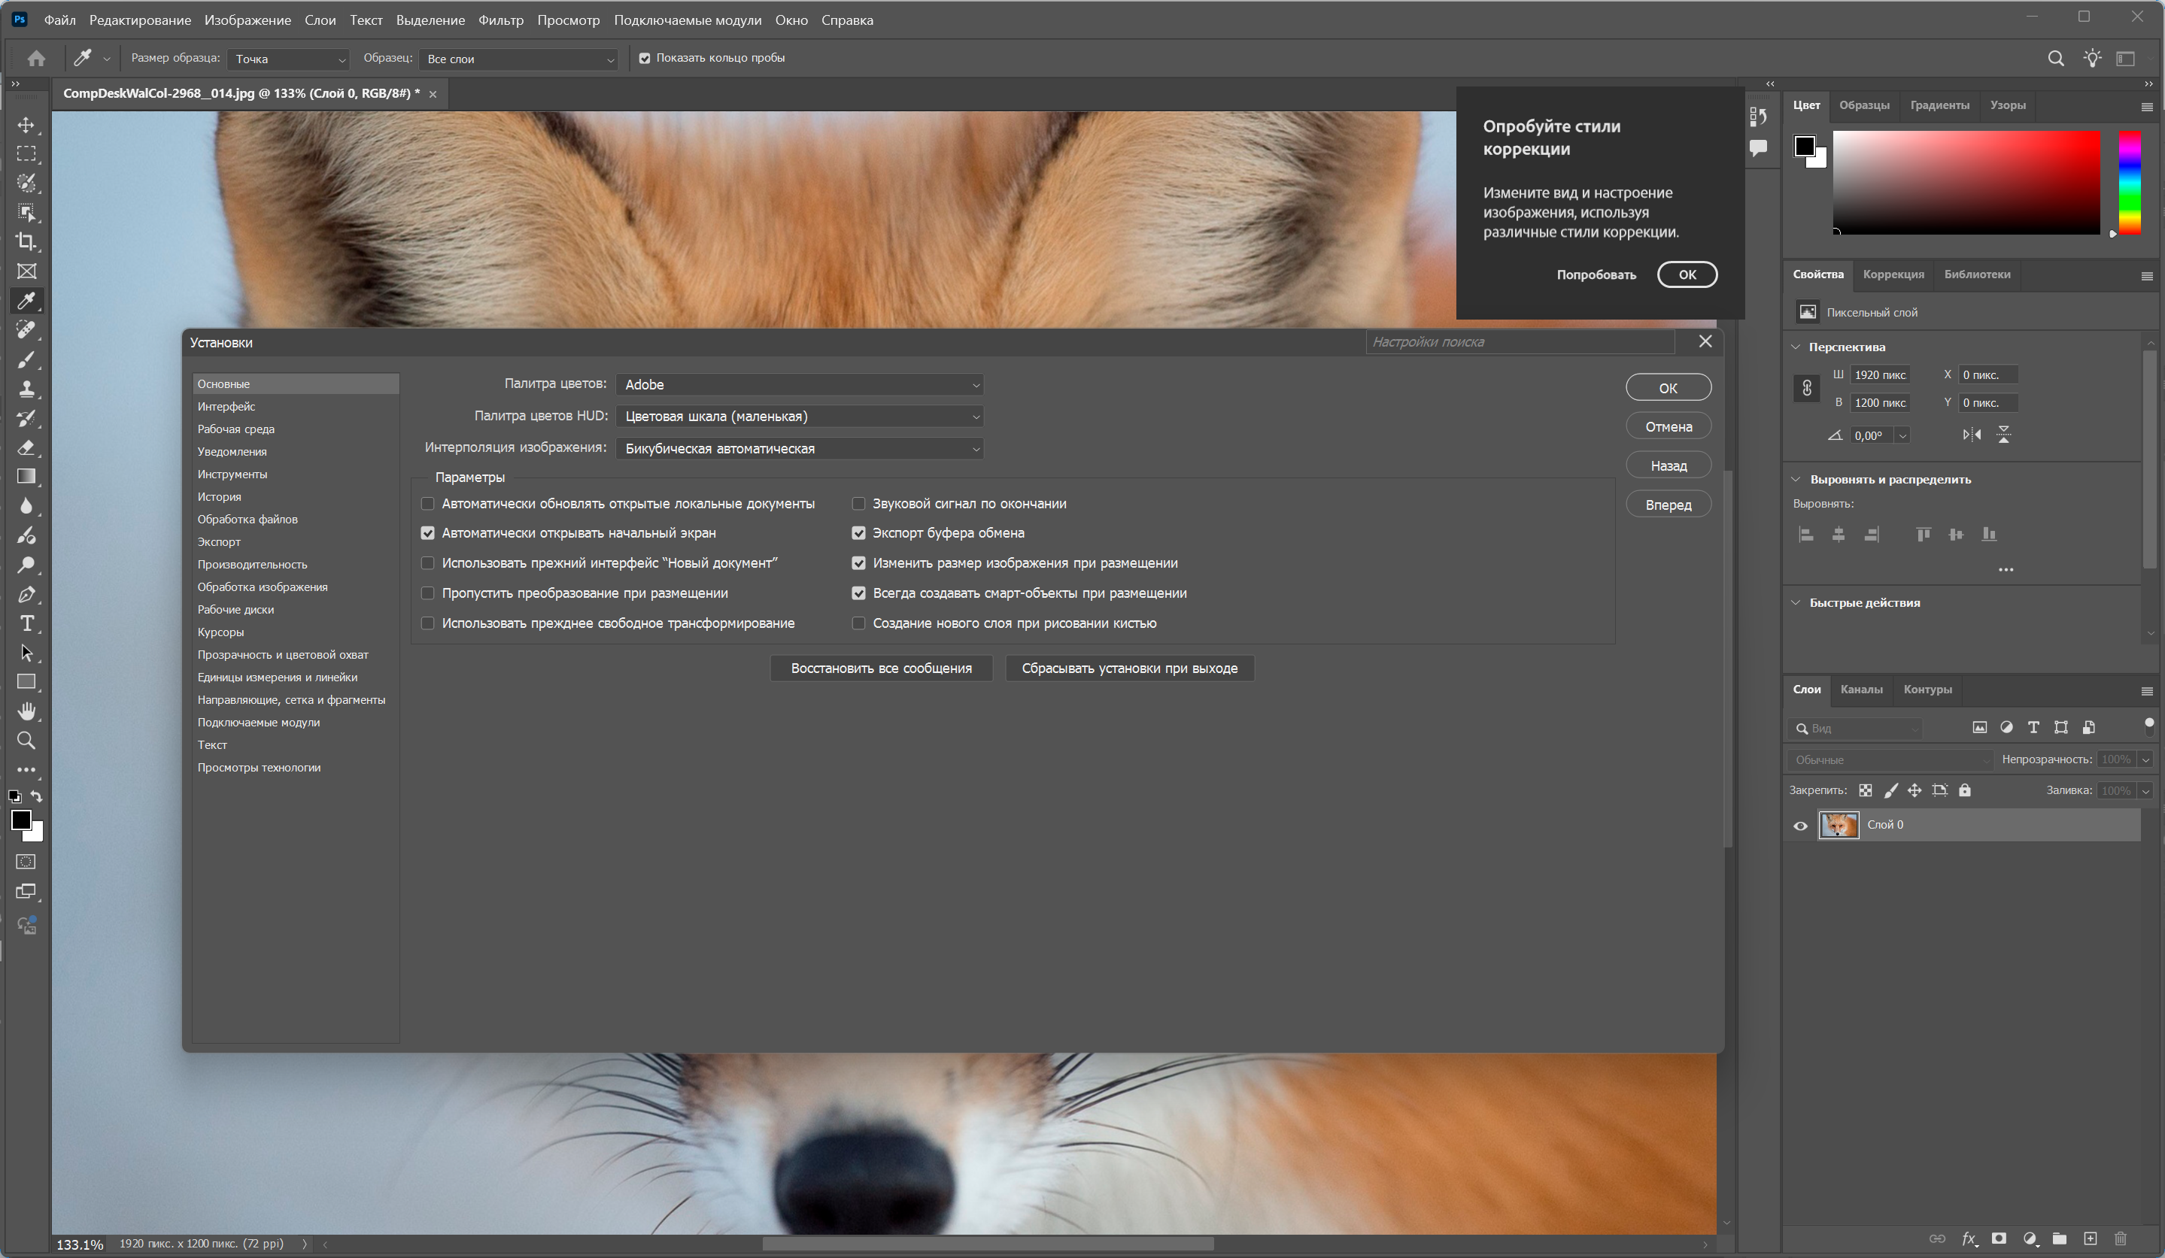Hide Слой 0 layer with eye icon
Screen dimensions: 2165x1258
tap(1801, 826)
